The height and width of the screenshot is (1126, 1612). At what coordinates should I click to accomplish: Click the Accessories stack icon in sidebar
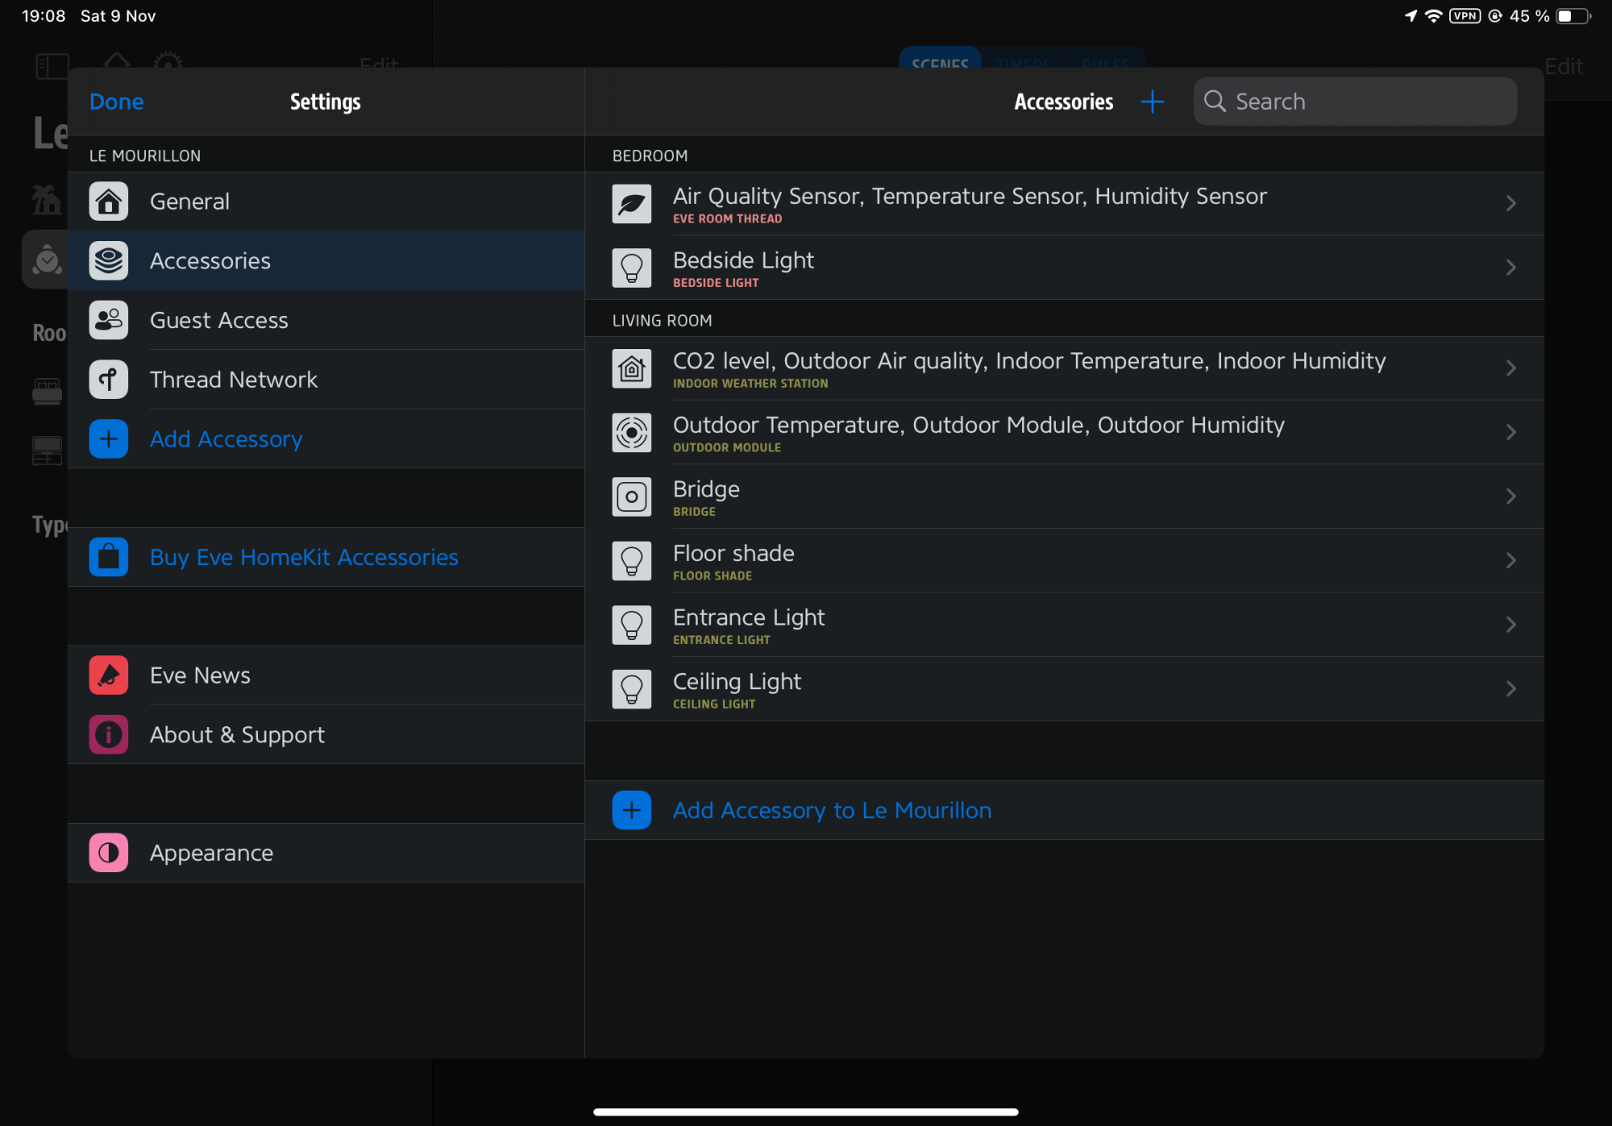109,260
